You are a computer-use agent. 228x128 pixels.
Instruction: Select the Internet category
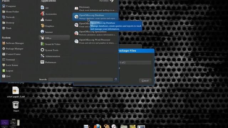point(55,32)
